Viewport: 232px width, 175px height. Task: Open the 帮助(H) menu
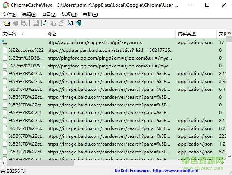coord(90,14)
